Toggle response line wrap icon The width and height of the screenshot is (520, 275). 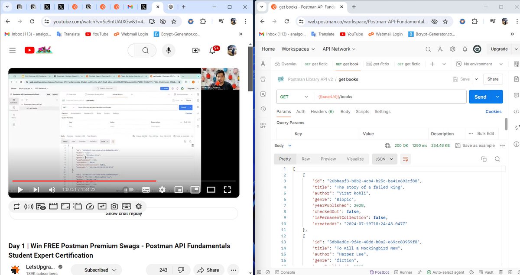click(406, 159)
